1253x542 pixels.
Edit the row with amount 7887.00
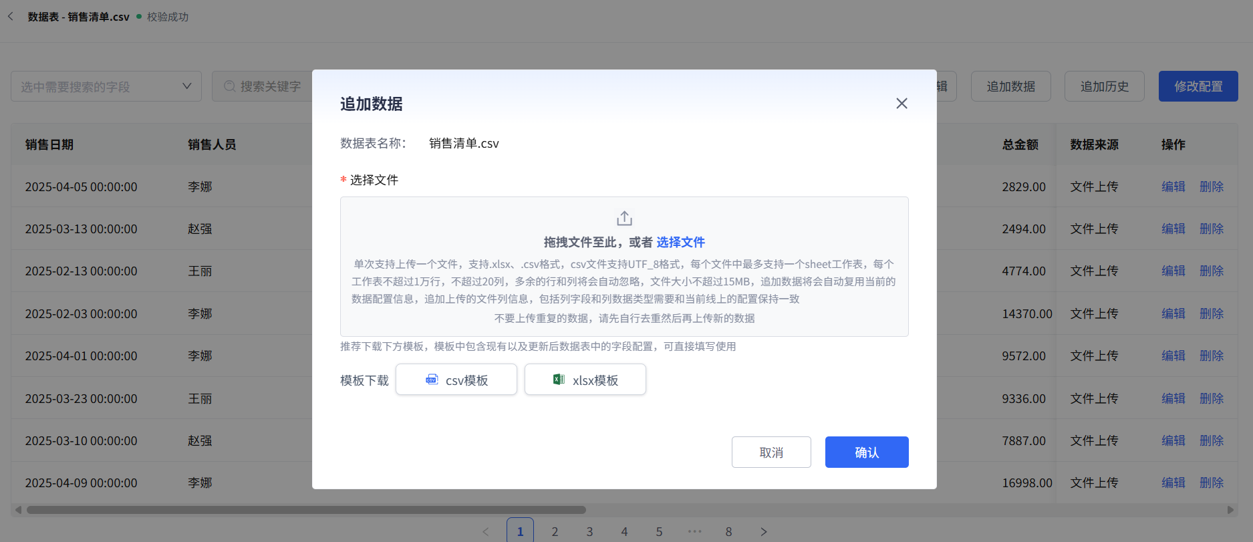click(1173, 440)
